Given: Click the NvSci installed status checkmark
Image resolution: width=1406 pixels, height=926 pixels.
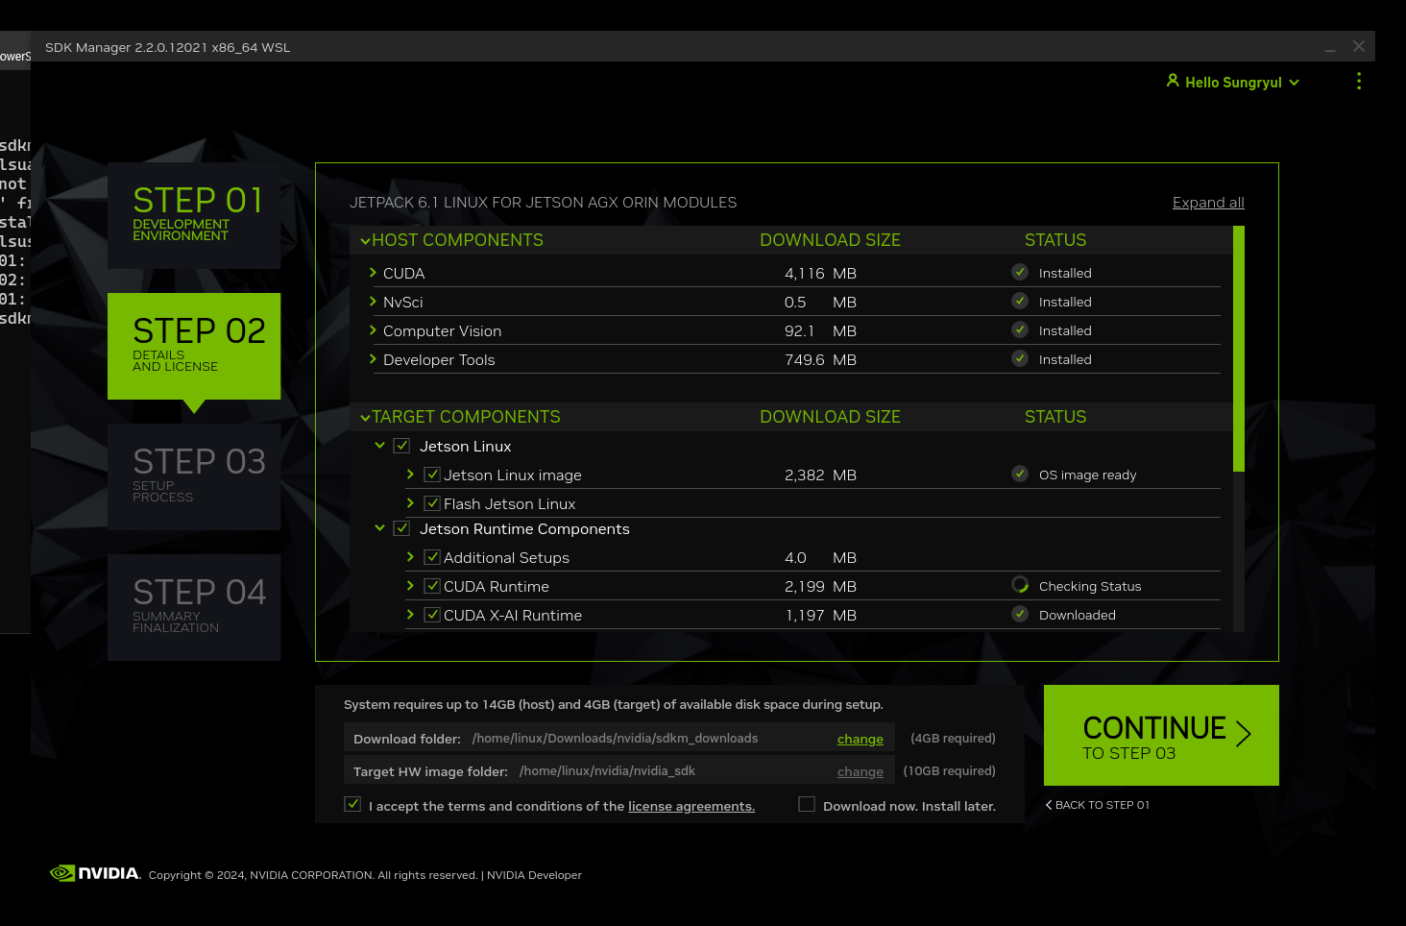Looking at the screenshot, I should (x=1020, y=302).
